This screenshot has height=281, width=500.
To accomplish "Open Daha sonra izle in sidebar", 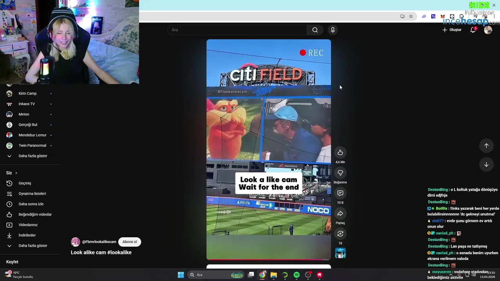I will [x=29, y=204].
